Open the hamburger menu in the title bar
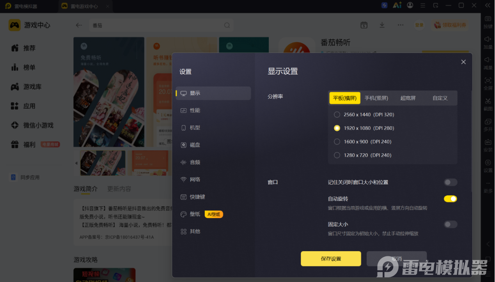This screenshot has width=495, height=282. point(423,5)
